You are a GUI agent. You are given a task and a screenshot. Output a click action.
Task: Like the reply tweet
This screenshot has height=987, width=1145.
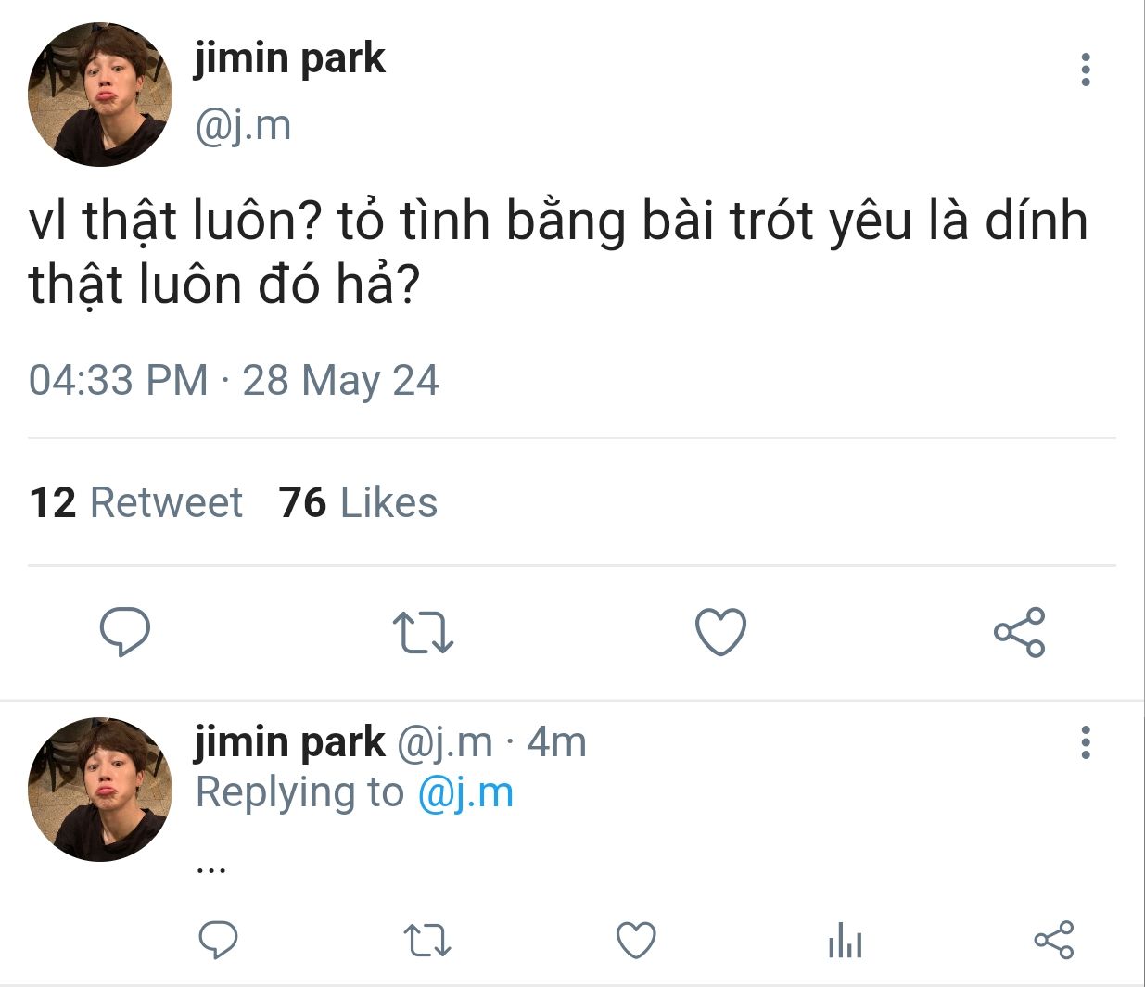point(636,941)
